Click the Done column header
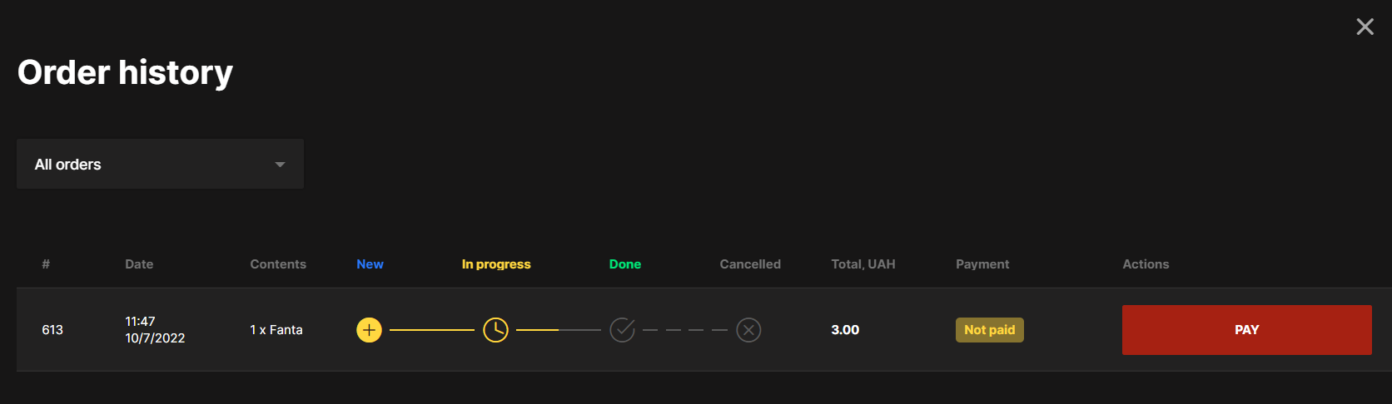Screen dimensions: 1392x404 624,264
